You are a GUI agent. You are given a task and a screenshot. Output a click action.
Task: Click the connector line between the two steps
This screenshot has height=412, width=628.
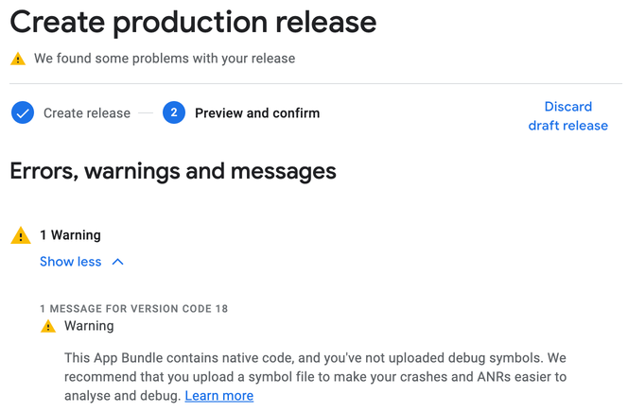pyautogui.click(x=146, y=113)
